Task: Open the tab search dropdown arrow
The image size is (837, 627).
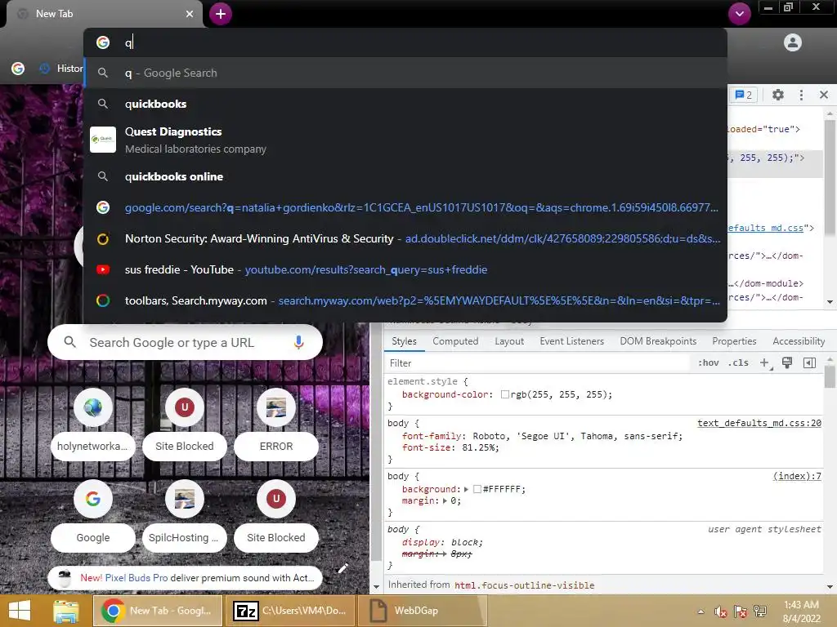Action: [739, 14]
